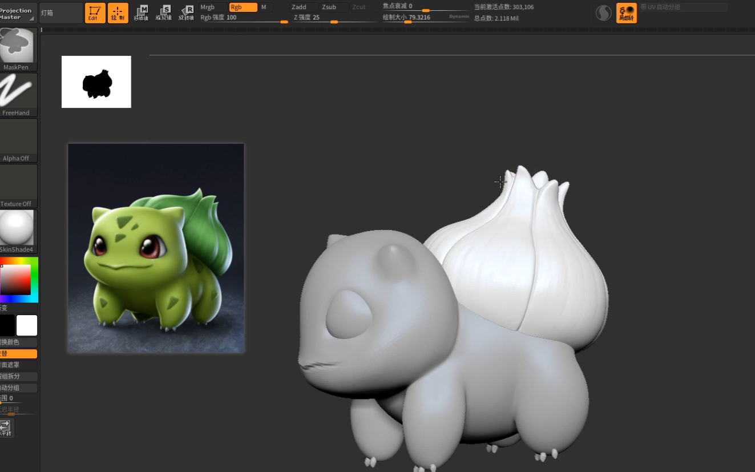Activate the 缩放轴 Scale tool icon
This screenshot has width=755, height=472.
click(x=164, y=11)
